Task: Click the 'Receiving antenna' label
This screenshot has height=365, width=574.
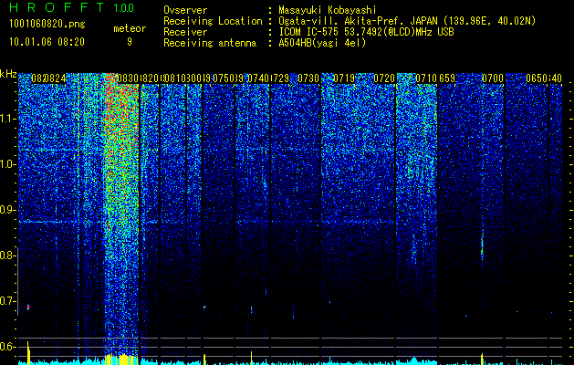Action: [x=210, y=43]
